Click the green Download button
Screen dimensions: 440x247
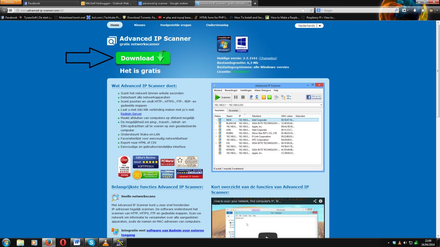(x=143, y=58)
